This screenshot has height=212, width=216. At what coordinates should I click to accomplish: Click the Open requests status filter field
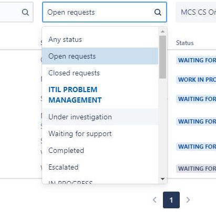[x=105, y=12]
